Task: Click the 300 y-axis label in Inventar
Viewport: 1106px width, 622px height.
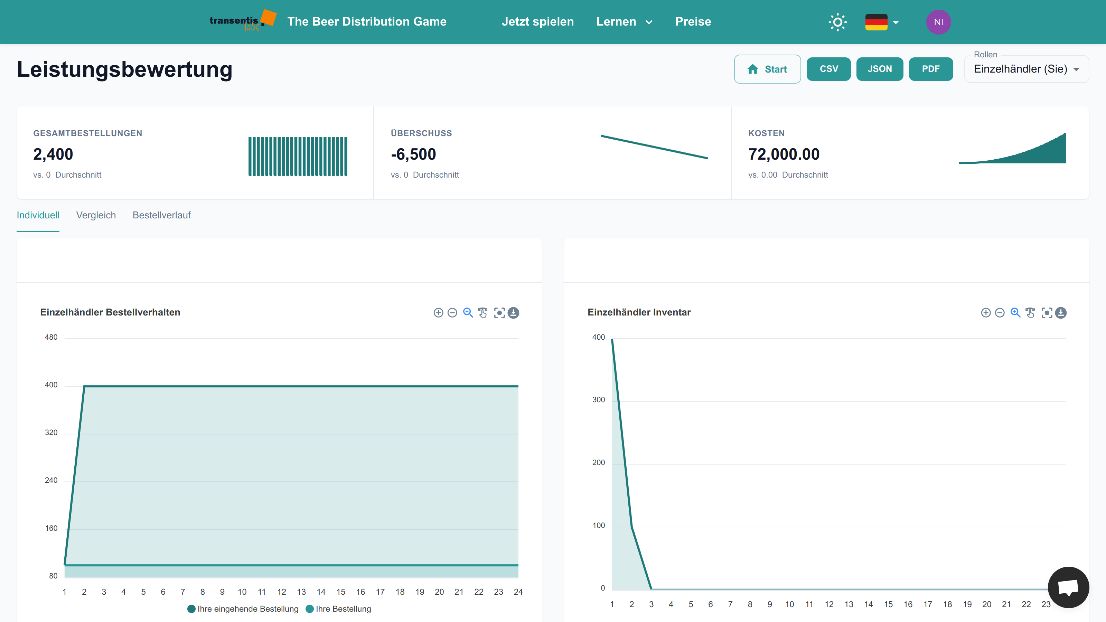Action: point(599,400)
